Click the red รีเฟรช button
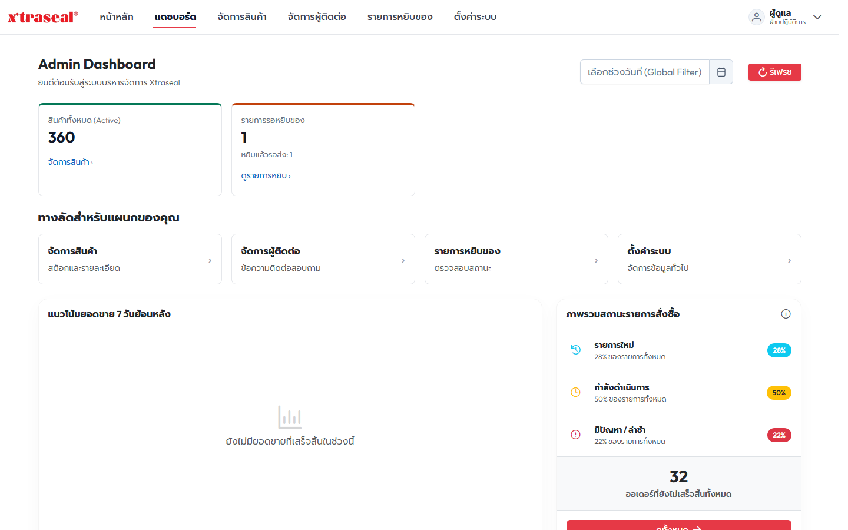This screenshot has height=530, width=848. pyautogui.click(x=775, y=72)
